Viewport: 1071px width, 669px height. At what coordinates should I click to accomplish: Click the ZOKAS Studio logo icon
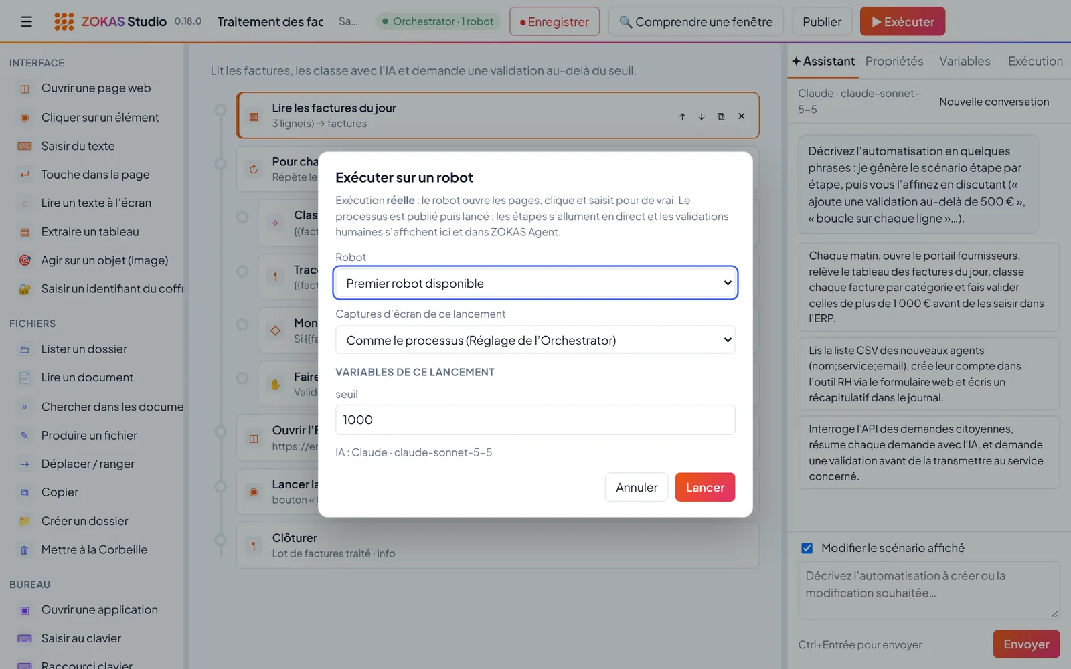[64, 21]
